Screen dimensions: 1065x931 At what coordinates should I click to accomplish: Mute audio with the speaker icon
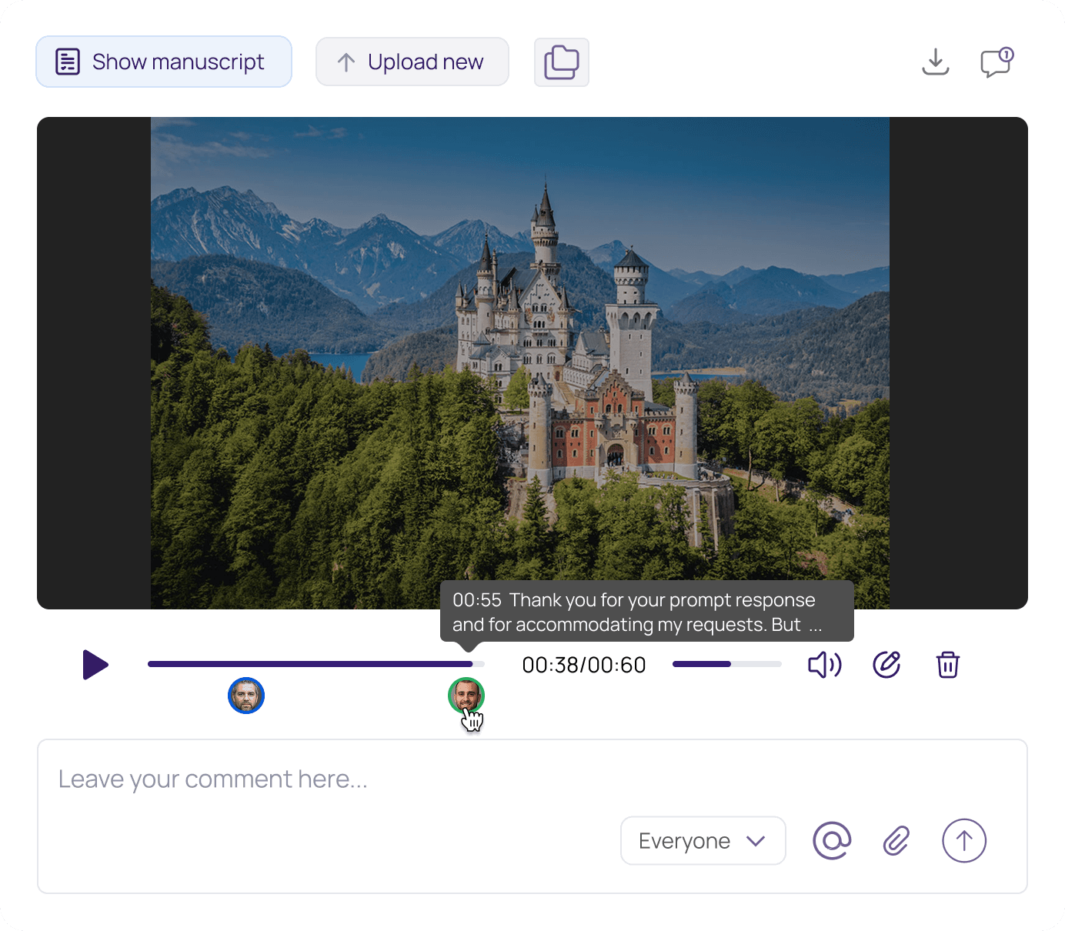825,665
